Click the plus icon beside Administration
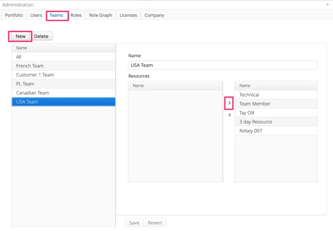333x231 pixels. 327,4
